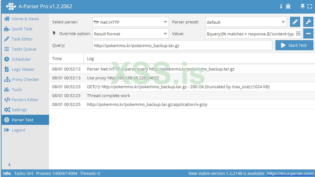Select the 'GET(1)' 200 OK log row

click(182, 87)
